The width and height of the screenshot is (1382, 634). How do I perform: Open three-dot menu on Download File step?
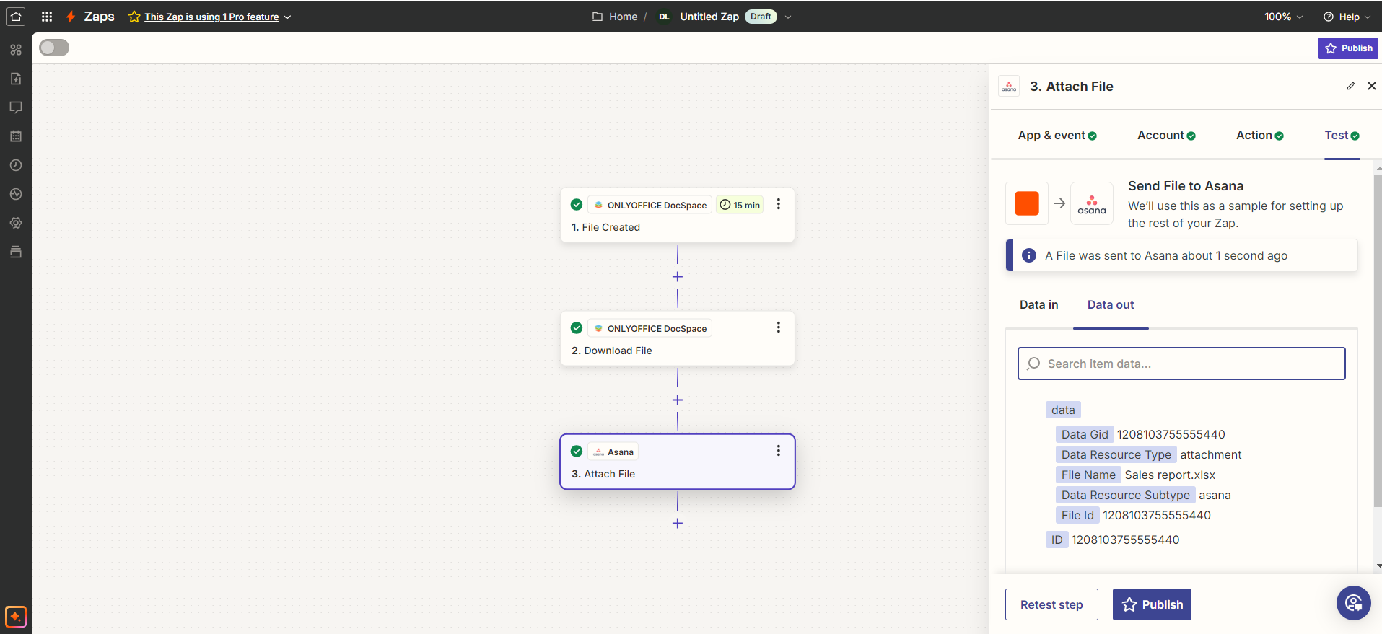coord(778,327)
